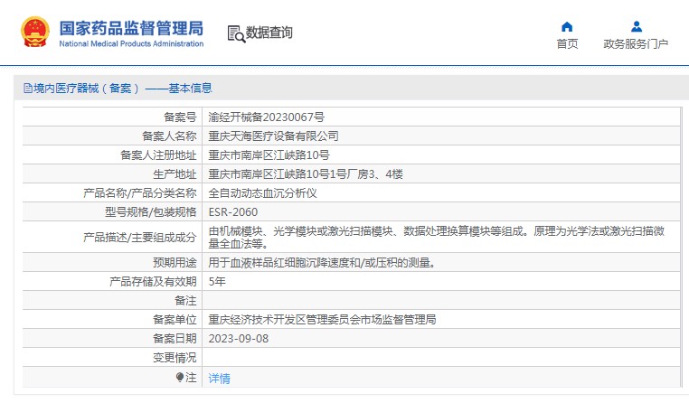
Task: Select production address ending 厂房3、4楼
Action: pyautogui.click(x=306, y=174)
